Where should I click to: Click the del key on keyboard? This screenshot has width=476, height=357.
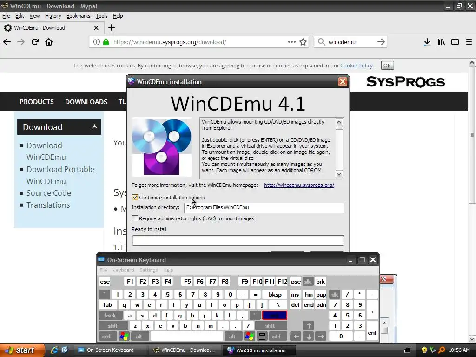click(x=295, y=305)
